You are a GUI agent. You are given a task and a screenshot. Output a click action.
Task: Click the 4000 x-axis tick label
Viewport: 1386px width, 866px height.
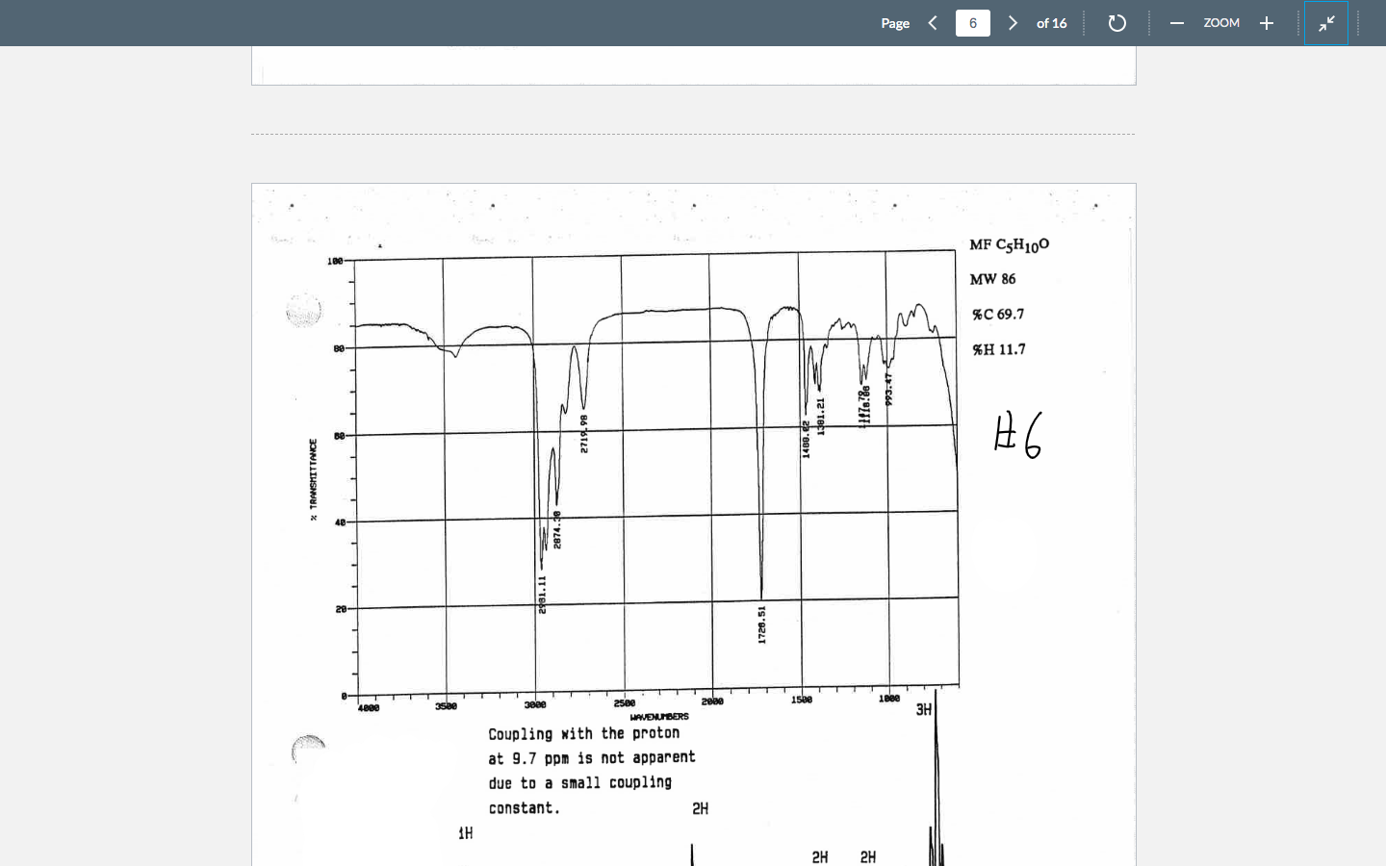click(x=368, y=708)
